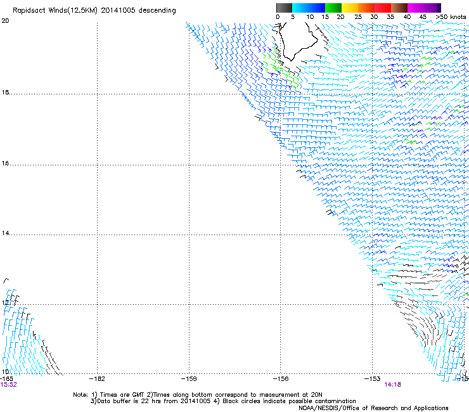
Task: Click the longitude label '-159'
Action: click(x=189, y=379)
